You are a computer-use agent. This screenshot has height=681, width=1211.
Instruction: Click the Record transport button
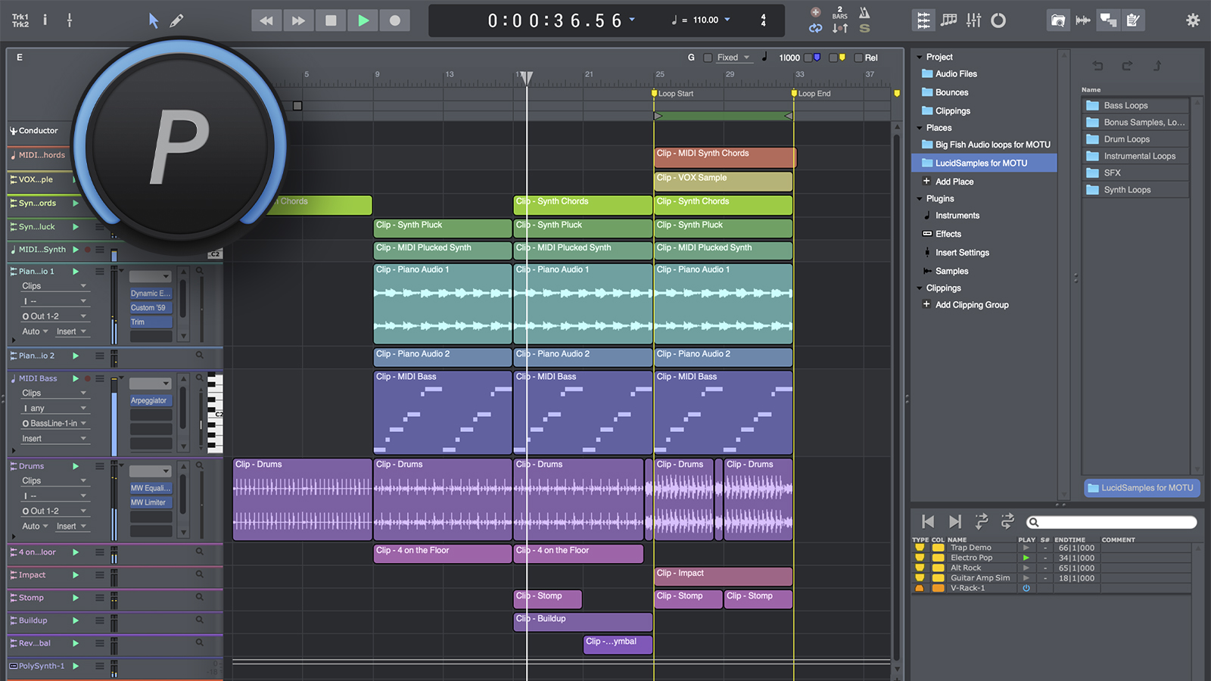(x=394, y=20)
